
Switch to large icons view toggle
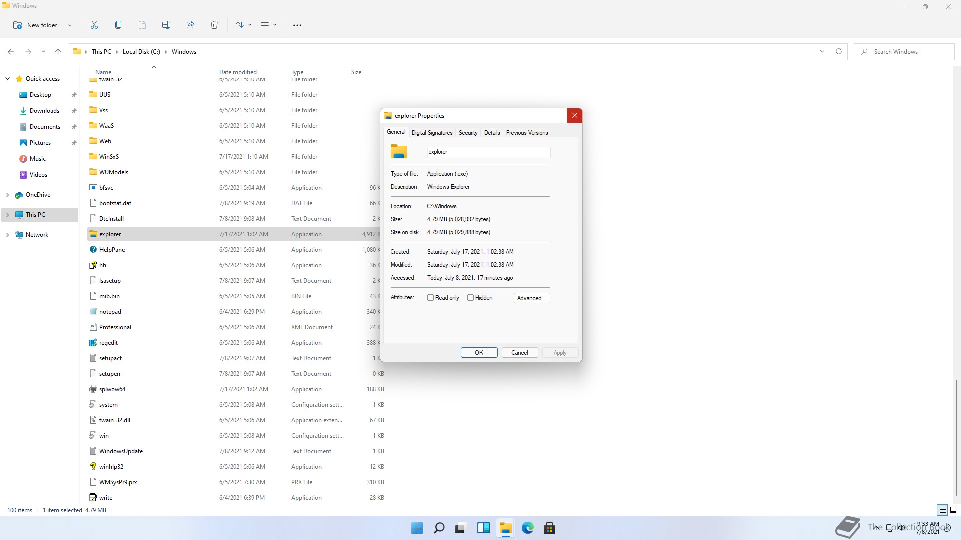click(953, 510)
